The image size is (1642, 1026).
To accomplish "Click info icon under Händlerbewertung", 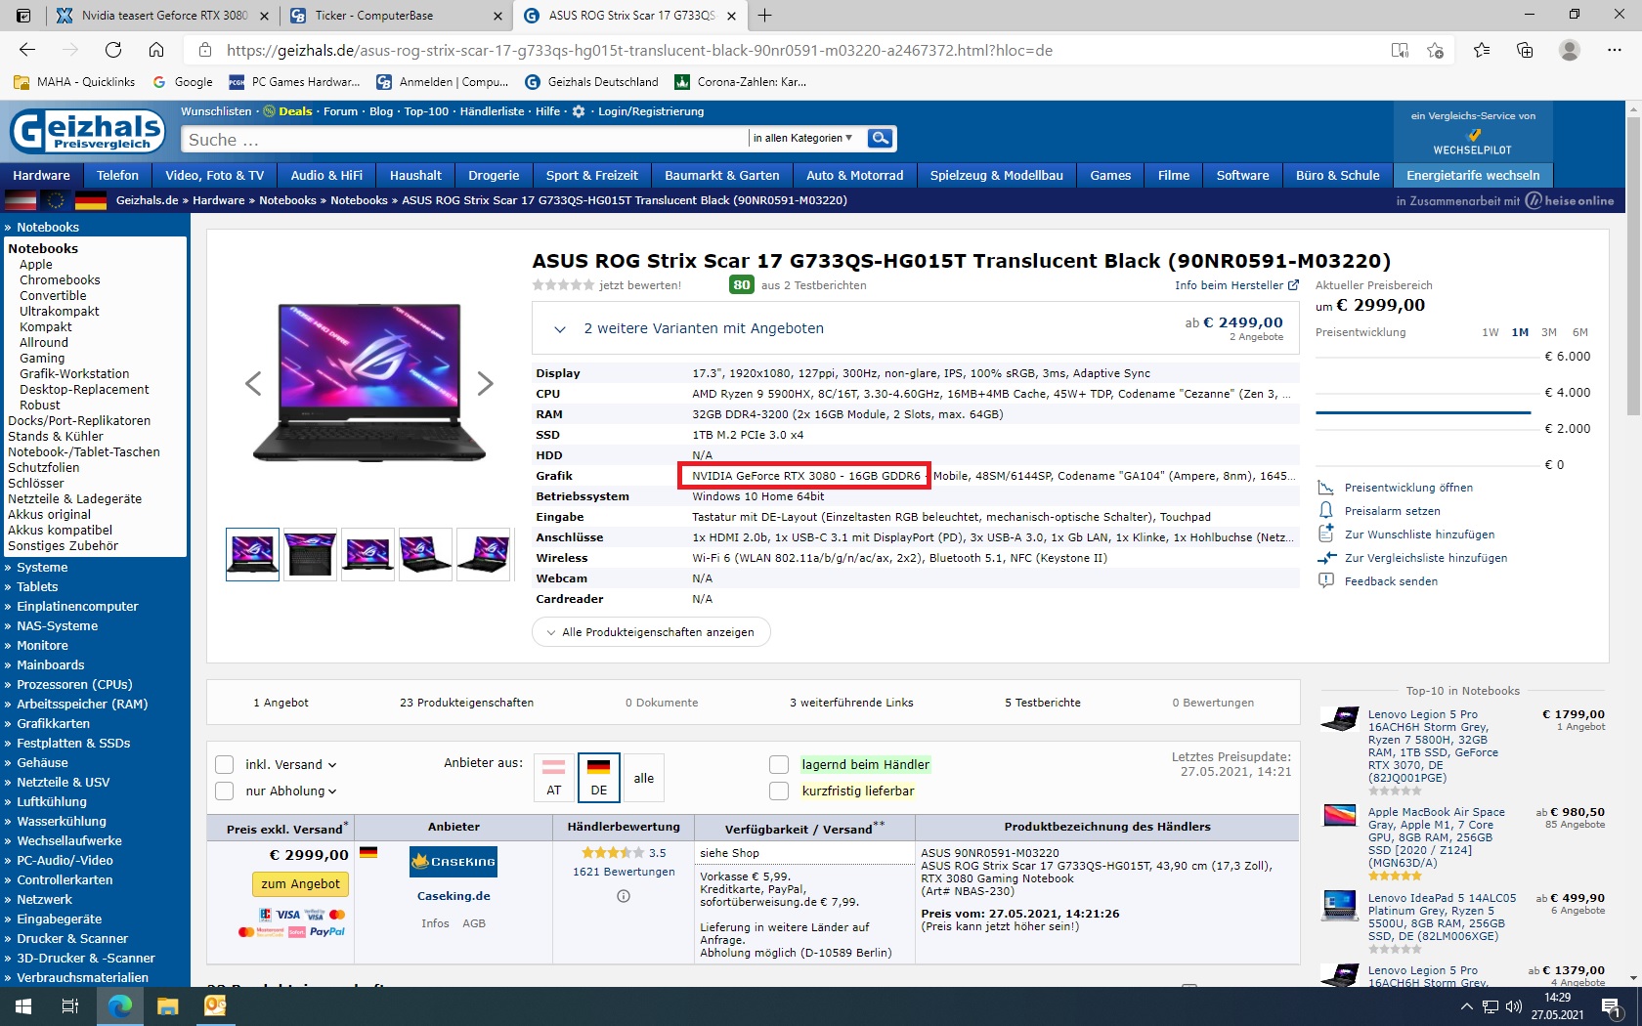I will (x=624, y=896).
